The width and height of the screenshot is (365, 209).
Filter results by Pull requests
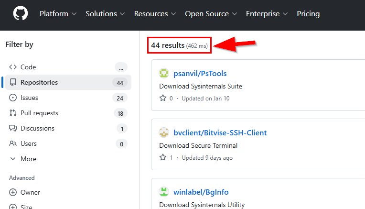tap(39, 113)
